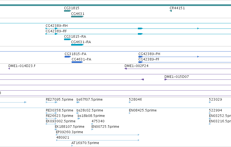Image resolution: width=231 pixels, height=147 pixels.
Task: Click the bs67f07.5prime EST marker
Action: pyautogui.click(x=78, y=102)
